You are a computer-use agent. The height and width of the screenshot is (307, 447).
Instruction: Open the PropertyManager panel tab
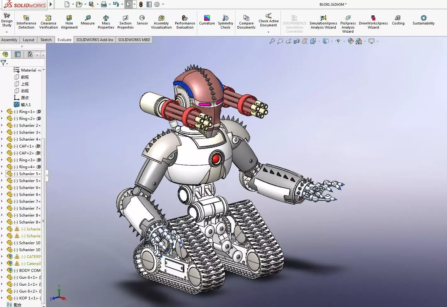tap(18, 55)
